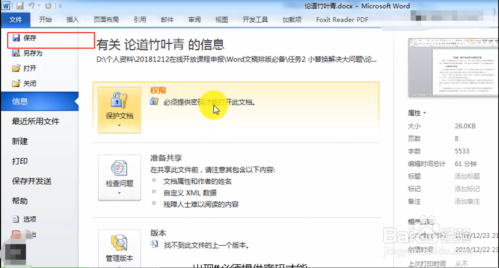Click the lock-and-key 保护文档 icon
This screenshot has height=268, width=499.
[119, 100]
